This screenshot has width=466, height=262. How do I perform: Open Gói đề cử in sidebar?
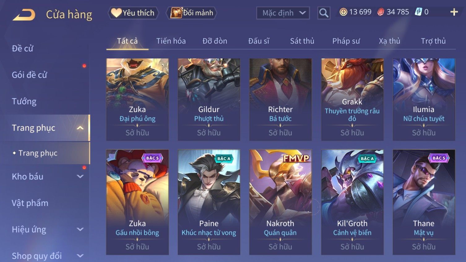[29, 75]
